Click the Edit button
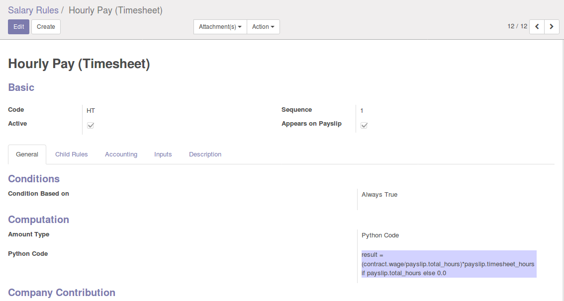564x301 pixels. tap(18, 27)
